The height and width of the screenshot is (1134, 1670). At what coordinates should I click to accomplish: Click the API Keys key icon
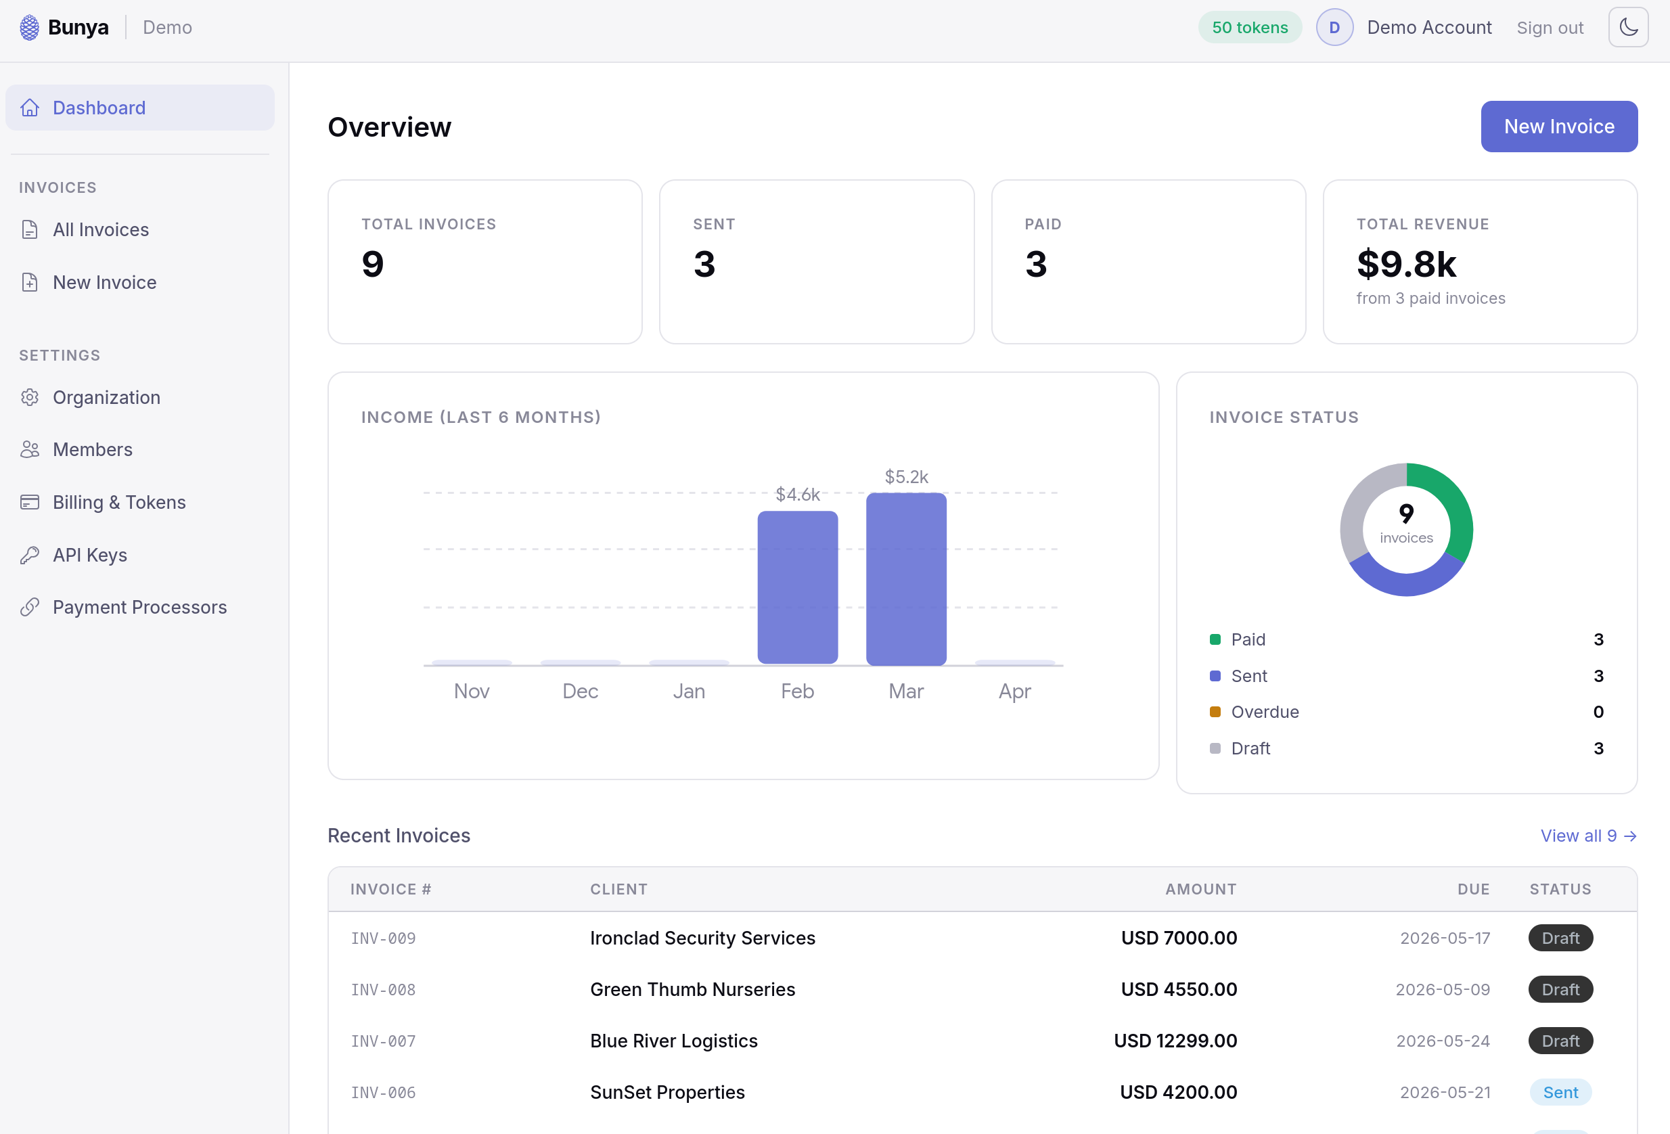[x=30, y=555]
